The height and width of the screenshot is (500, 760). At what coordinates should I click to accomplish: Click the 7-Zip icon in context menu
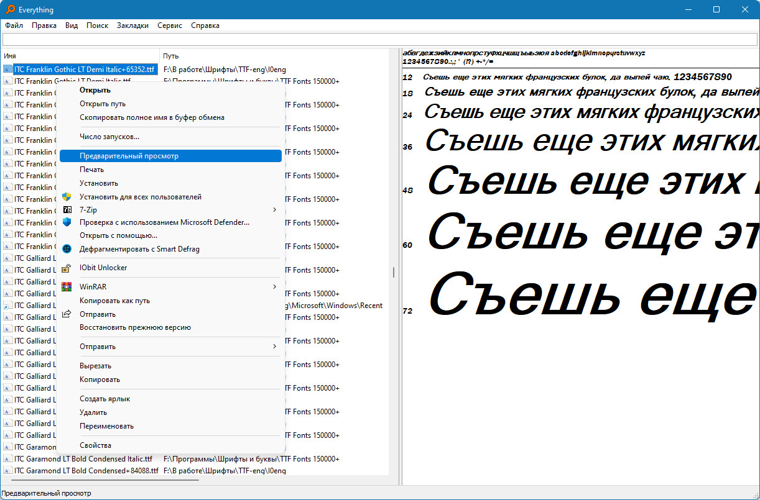pos(67,210)
